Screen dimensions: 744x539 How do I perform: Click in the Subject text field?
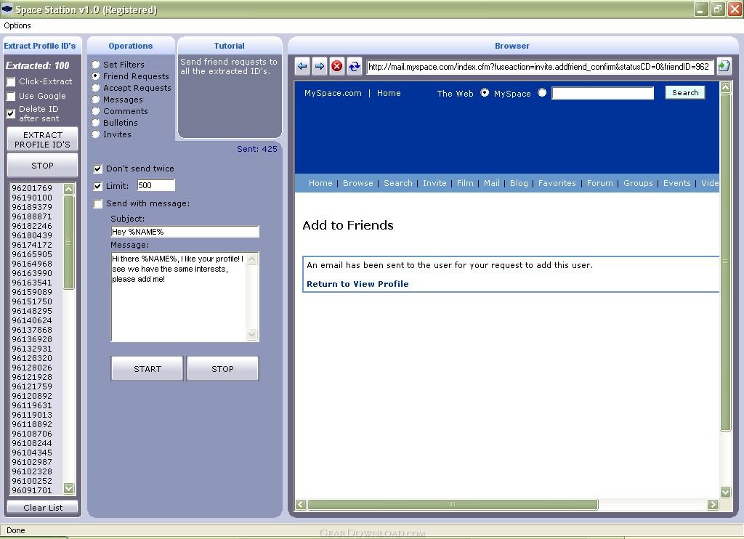click(x=185, y=232)
